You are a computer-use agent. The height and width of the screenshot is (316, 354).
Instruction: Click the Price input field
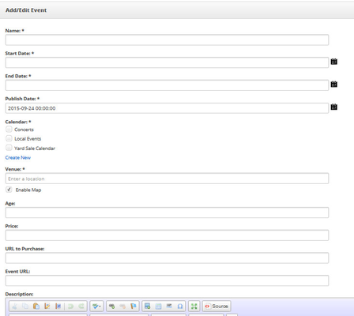167,235
